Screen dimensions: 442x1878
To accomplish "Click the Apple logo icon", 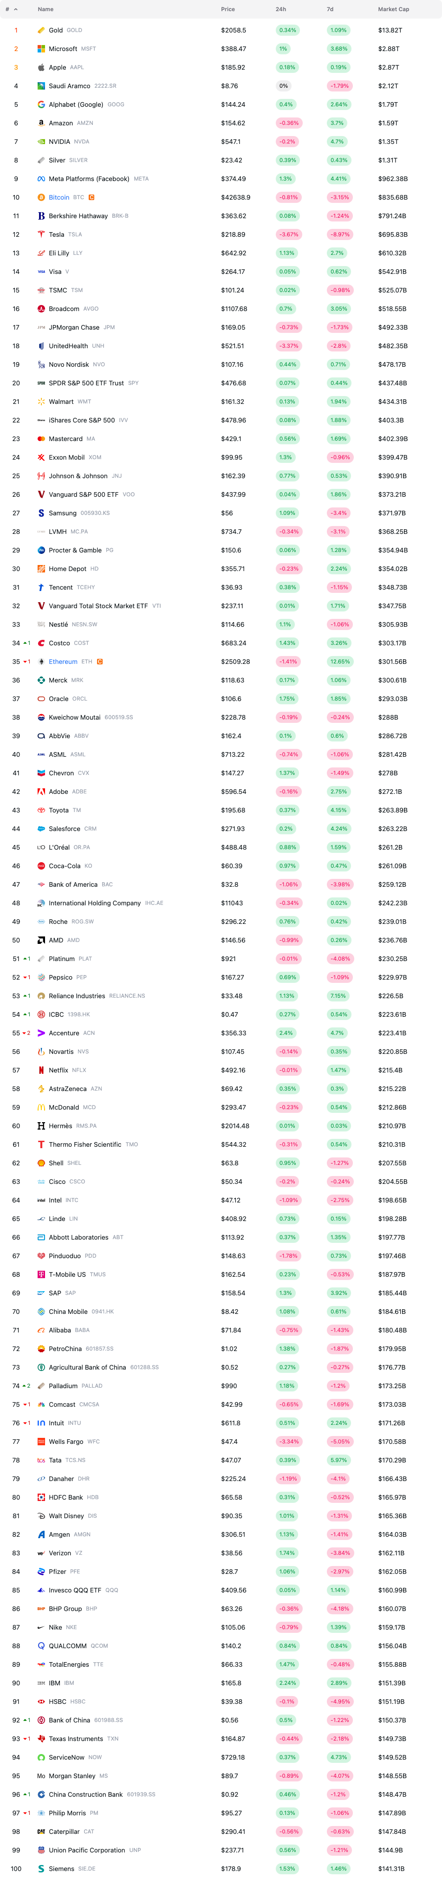I will click(42, 67).
